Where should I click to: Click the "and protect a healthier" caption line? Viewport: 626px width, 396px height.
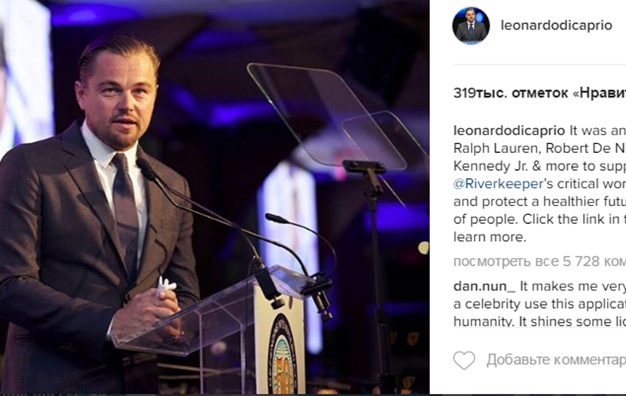pos(540,202)
